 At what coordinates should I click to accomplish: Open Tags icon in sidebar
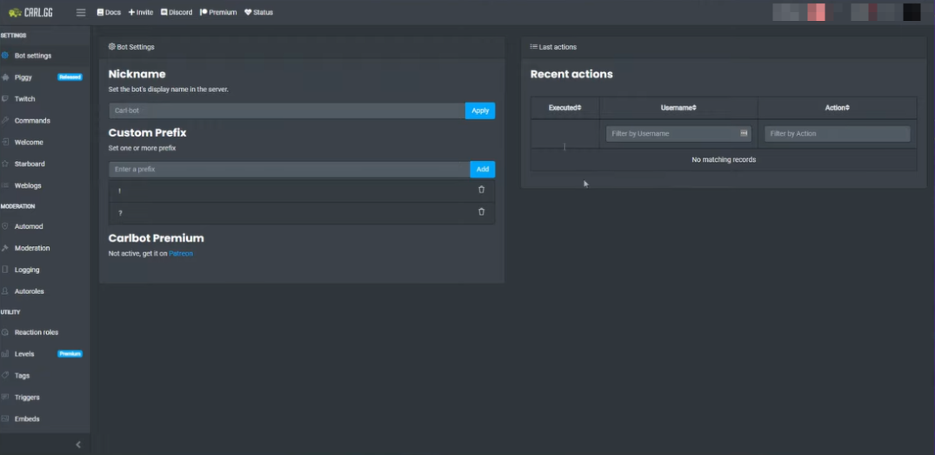pos(5,375)
